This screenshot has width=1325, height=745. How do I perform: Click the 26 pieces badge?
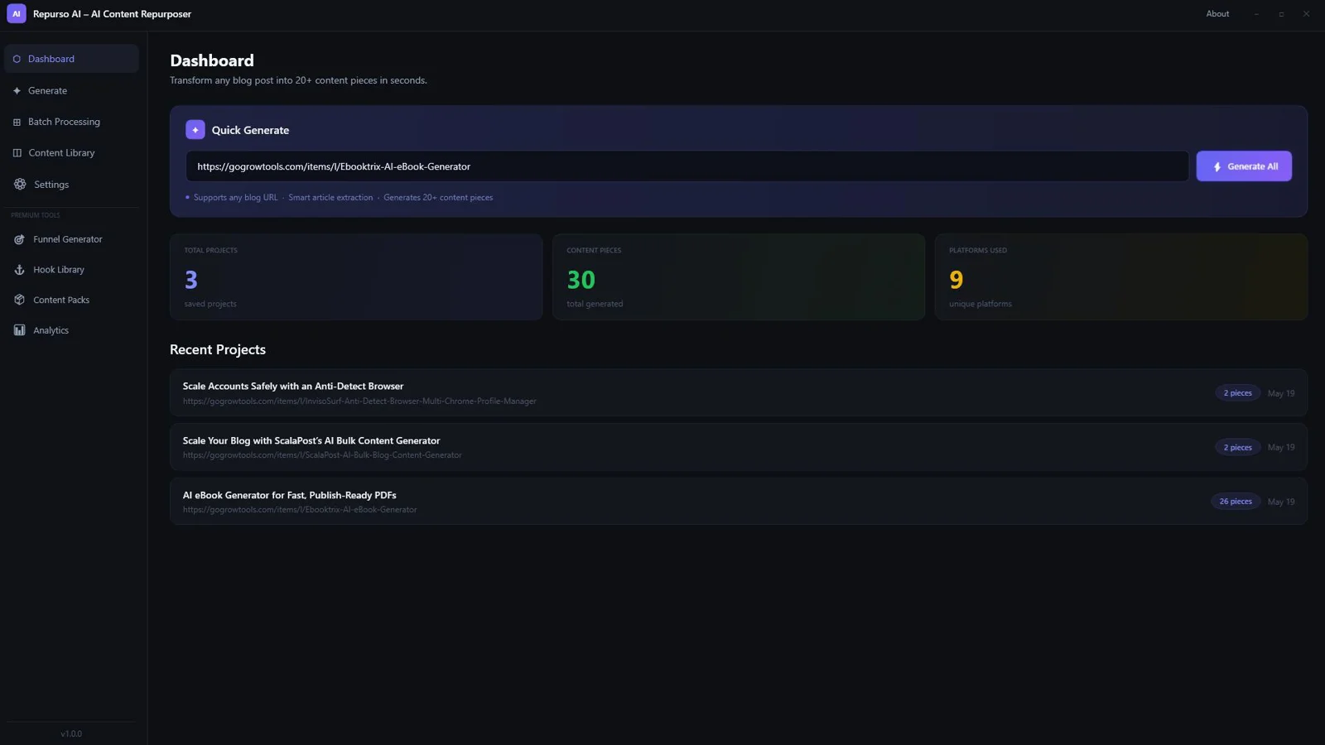[x=1236, y=502]
